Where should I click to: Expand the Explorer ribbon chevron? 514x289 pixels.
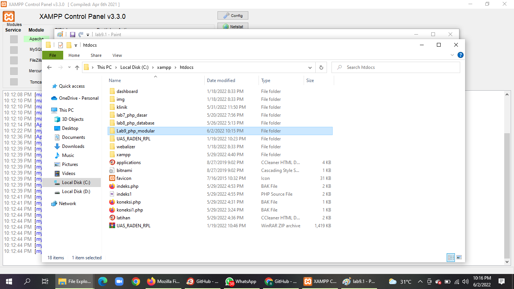[452, 55]
